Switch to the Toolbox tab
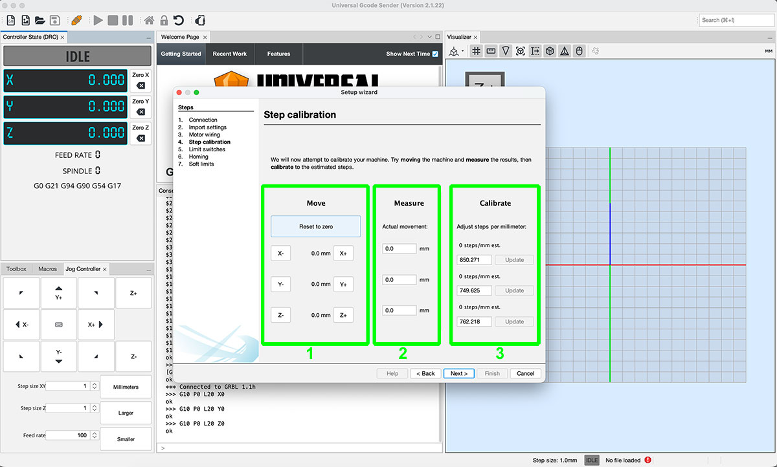Screen dimensions: 777x467 16,268
